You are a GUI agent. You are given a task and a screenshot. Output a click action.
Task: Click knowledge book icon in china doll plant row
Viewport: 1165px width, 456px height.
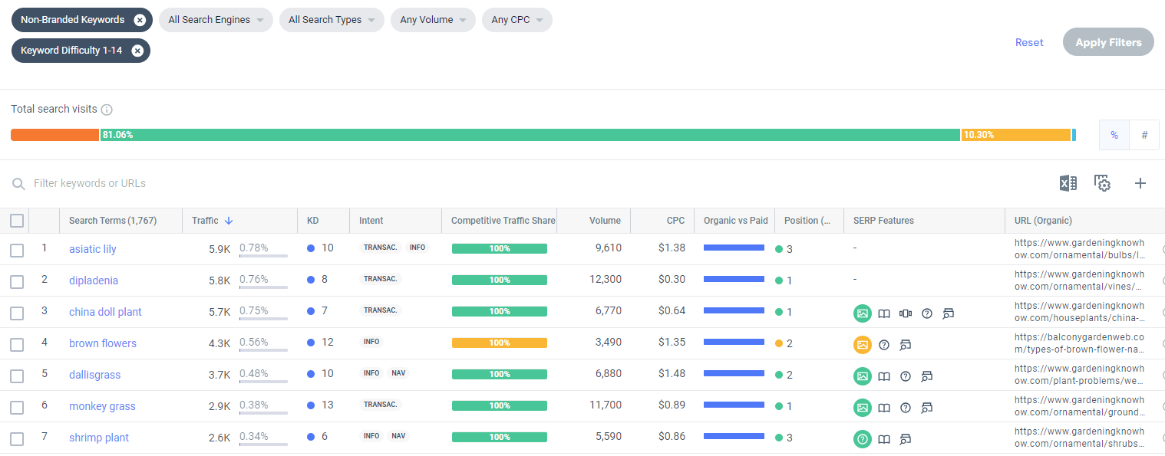(x=884, y=313)
